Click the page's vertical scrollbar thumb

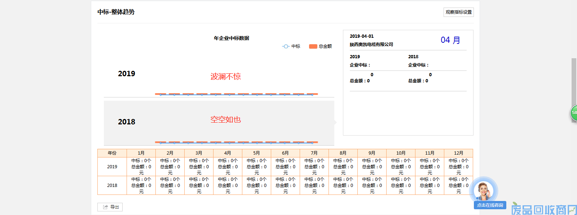[x=574, y=83]
